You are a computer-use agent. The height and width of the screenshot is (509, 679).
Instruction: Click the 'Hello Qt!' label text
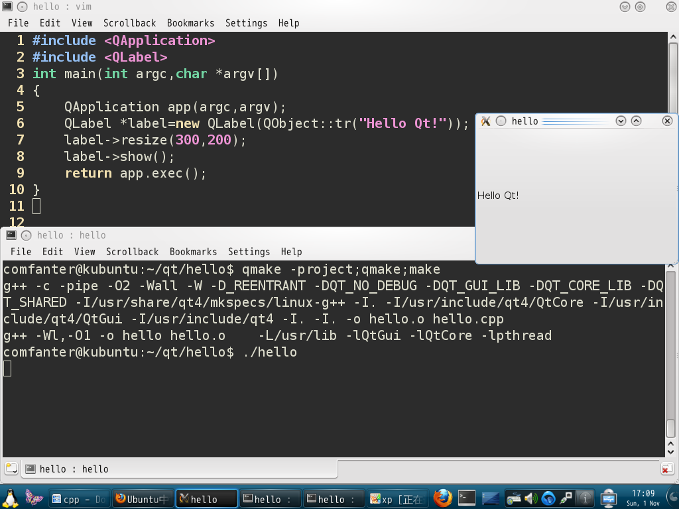point(497,196)
